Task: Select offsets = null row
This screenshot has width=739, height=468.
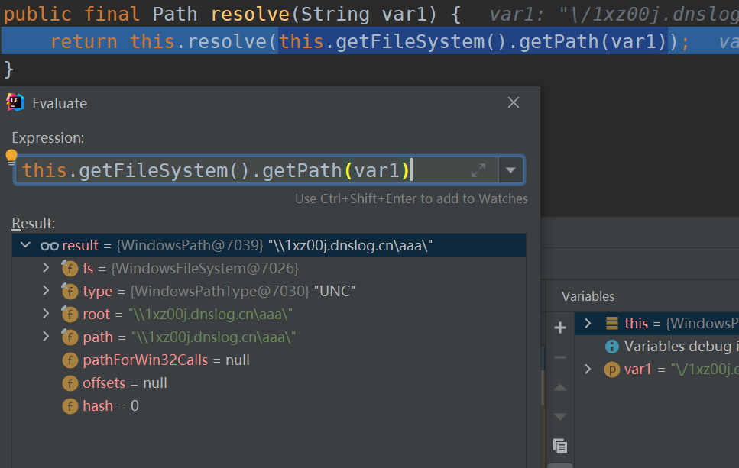Action: [269, 382]
